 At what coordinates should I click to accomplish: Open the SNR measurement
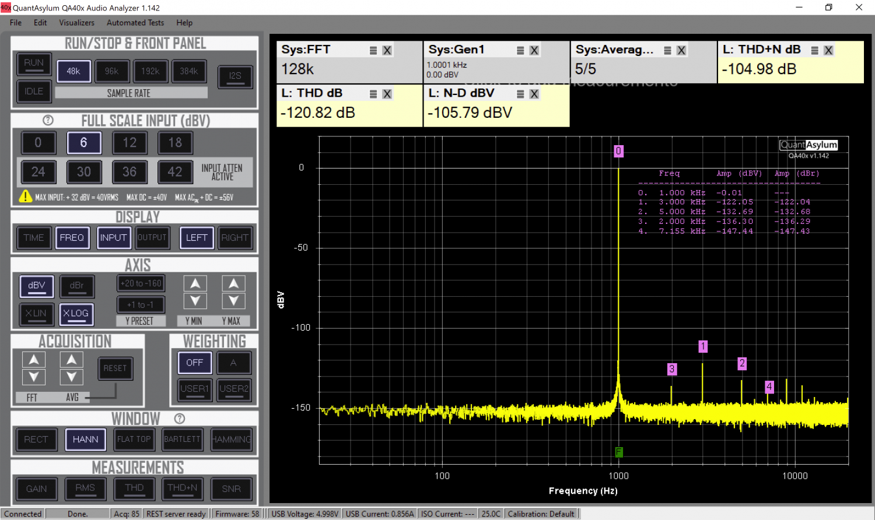pos(231,489)
